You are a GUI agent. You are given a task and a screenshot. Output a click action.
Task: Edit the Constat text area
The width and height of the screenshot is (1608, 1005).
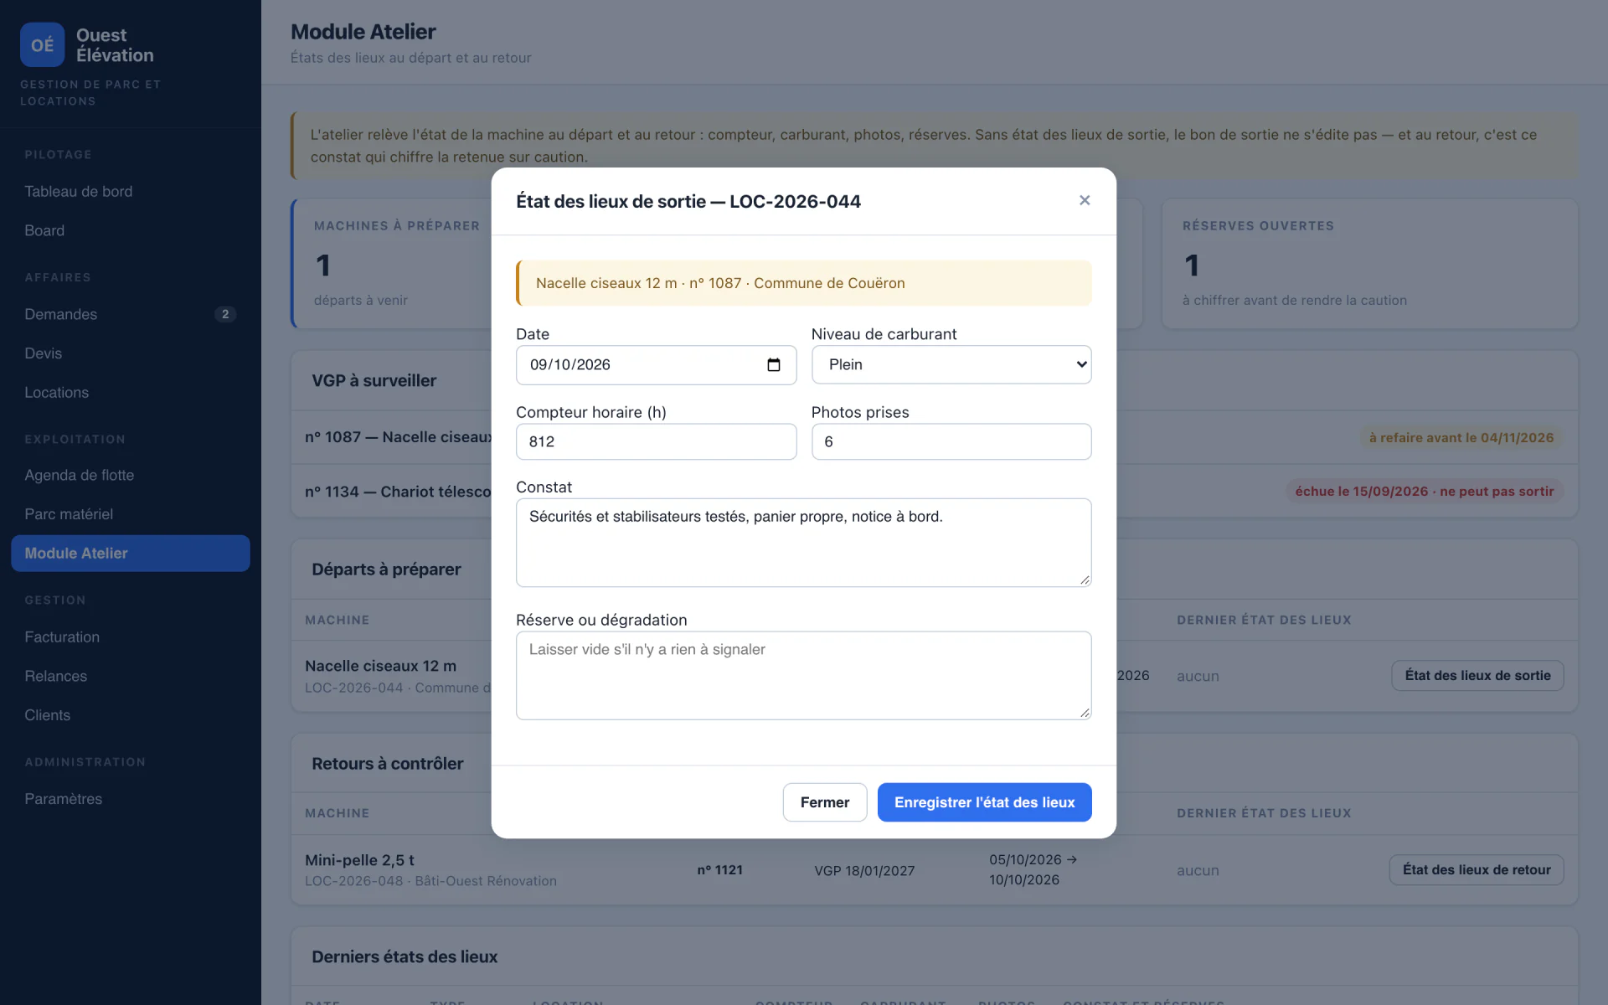click(803, 543)
